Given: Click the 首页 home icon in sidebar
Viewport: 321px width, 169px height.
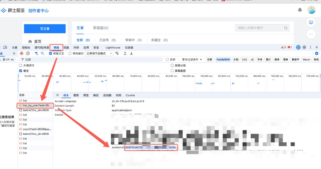Looking at the screenshot, I should pyautogui.click(x=30, y=41).
